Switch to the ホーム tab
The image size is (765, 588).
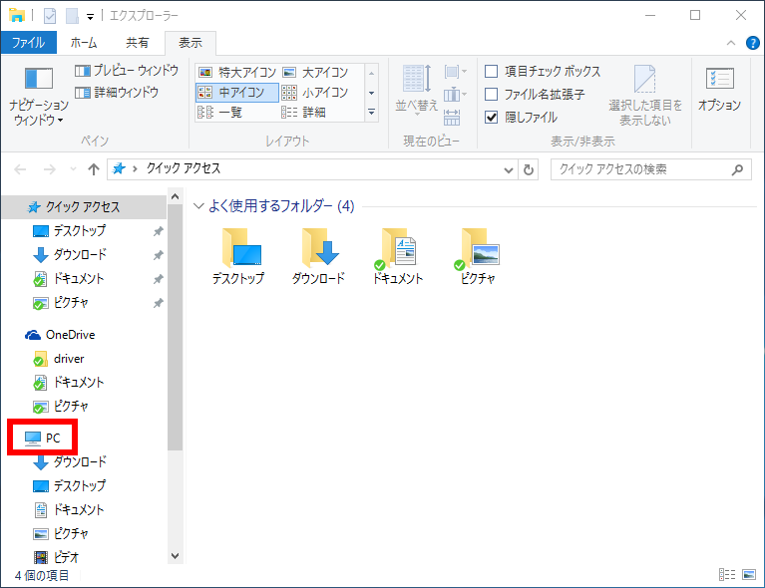(x=84, y=43)
